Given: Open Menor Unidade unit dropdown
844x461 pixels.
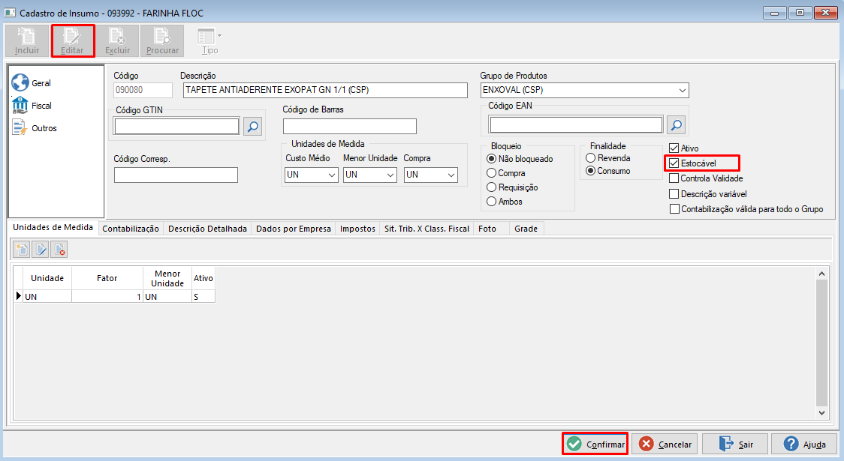Looking at the screenshot, I should [x=390, y=175].
